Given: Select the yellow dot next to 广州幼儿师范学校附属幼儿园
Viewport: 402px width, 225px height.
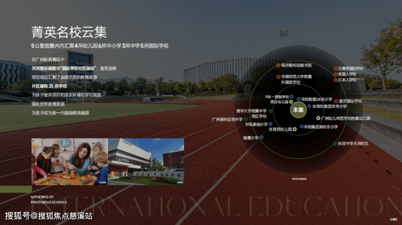Looking at the screenshot, I should (318, 118).
